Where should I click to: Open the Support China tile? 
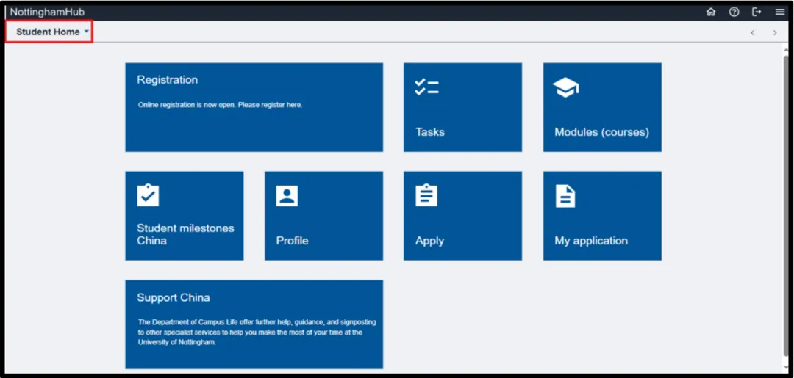(254, 324)
